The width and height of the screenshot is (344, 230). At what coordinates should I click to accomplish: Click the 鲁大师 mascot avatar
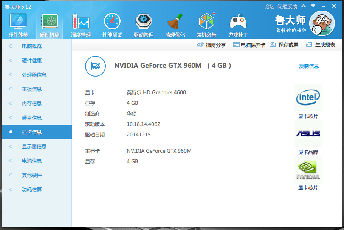point(322,23)
